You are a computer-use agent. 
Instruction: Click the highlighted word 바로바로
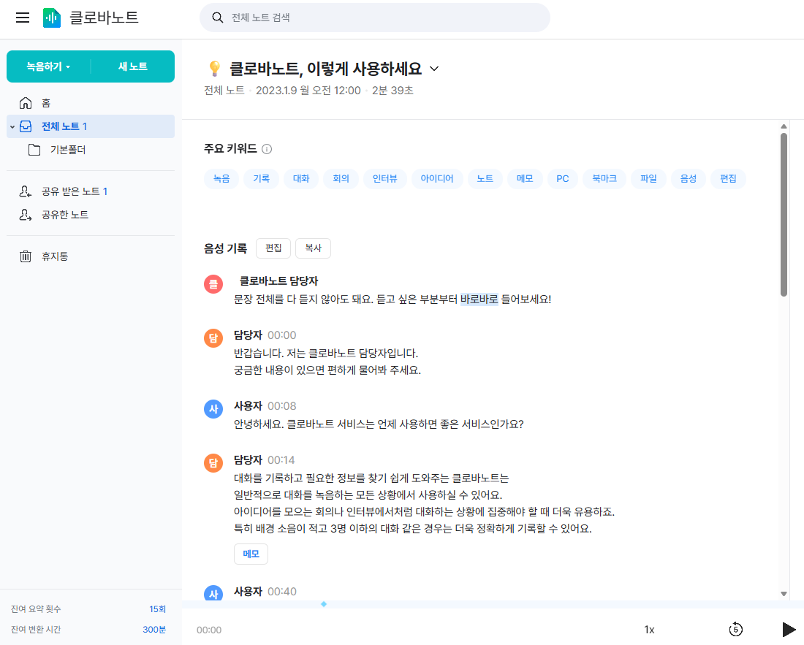tap(479, 299)
